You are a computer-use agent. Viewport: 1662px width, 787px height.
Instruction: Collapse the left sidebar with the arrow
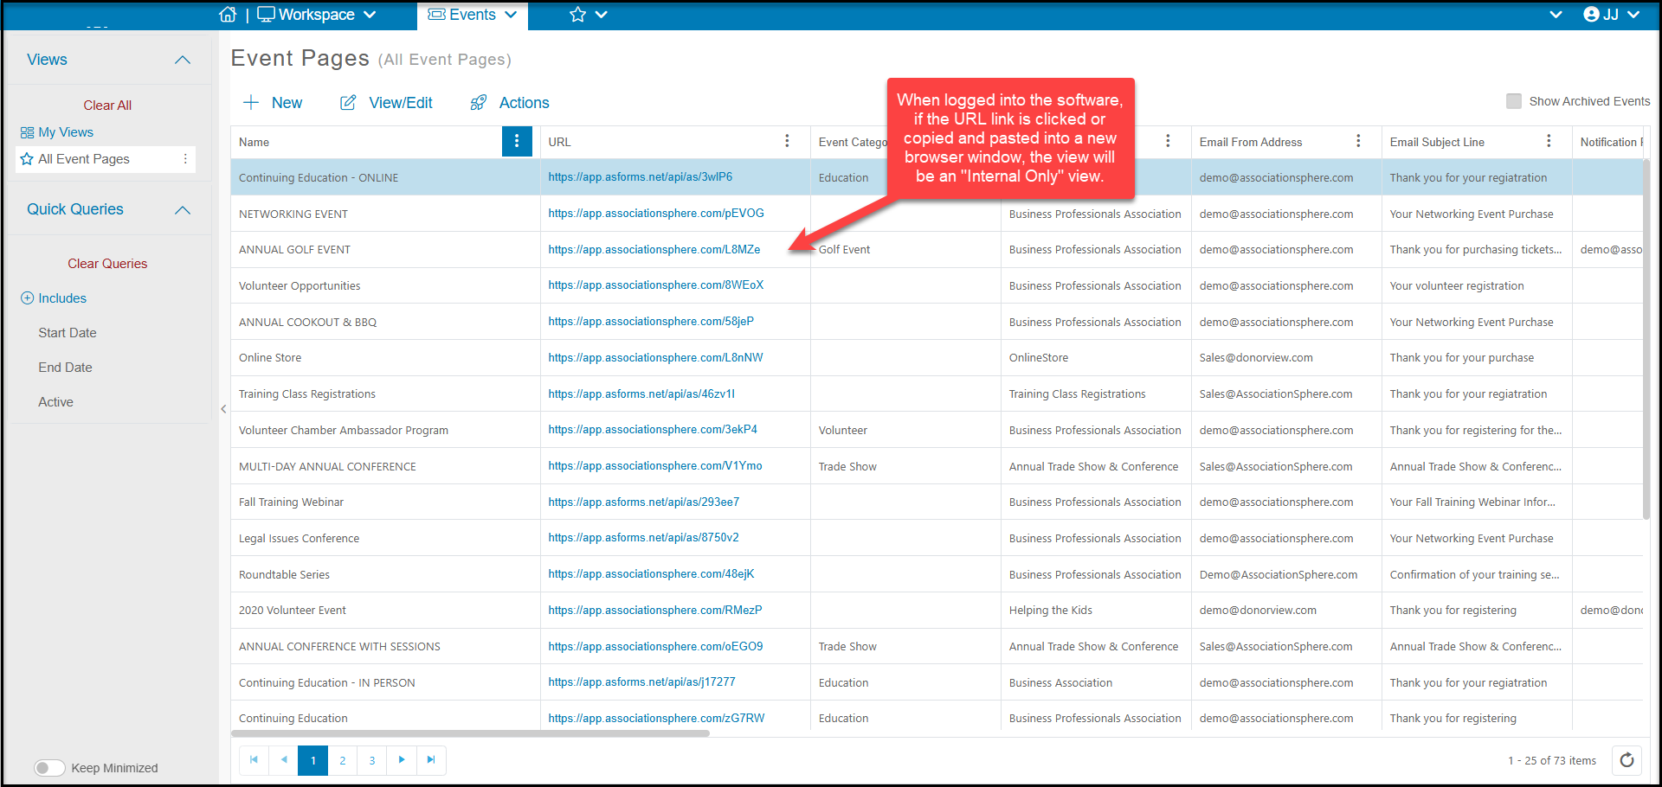click(223, 409)
